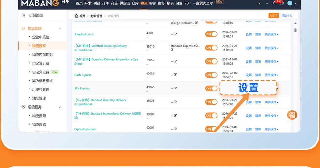Select 物流跟踪 in sidebar
The image size is (320, 168).
click(x=39, y=125)
